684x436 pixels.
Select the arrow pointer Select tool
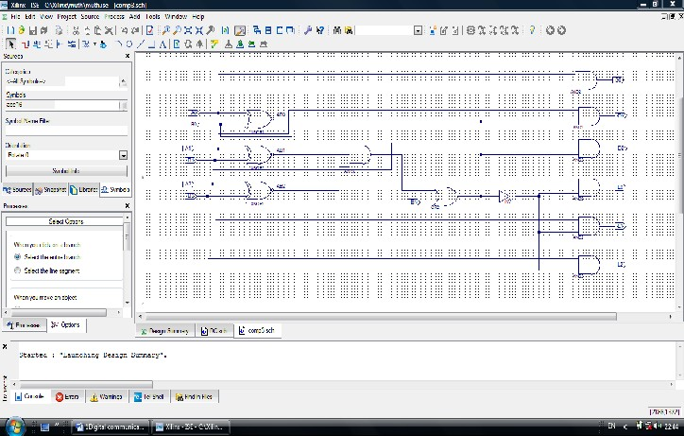point(11,44)
